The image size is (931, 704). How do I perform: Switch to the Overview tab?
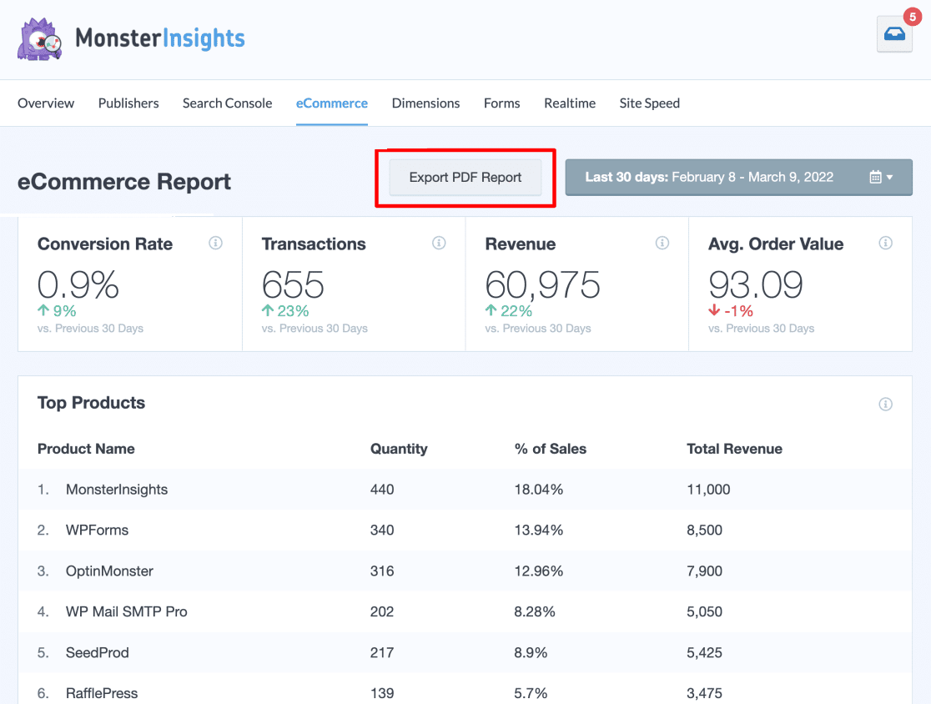pyautogui.click(x=46, y=103)
